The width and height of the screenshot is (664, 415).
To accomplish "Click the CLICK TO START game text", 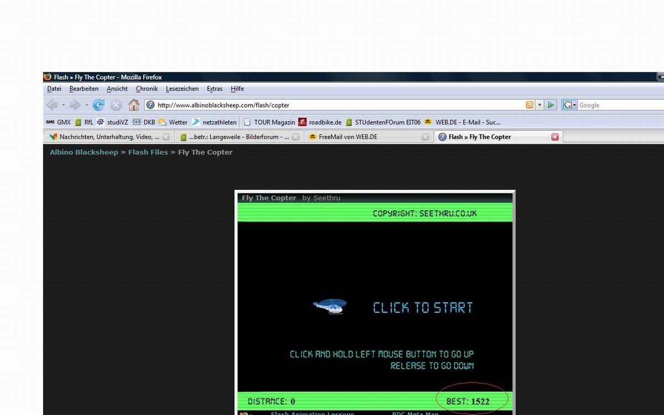I will click(423, 308).
